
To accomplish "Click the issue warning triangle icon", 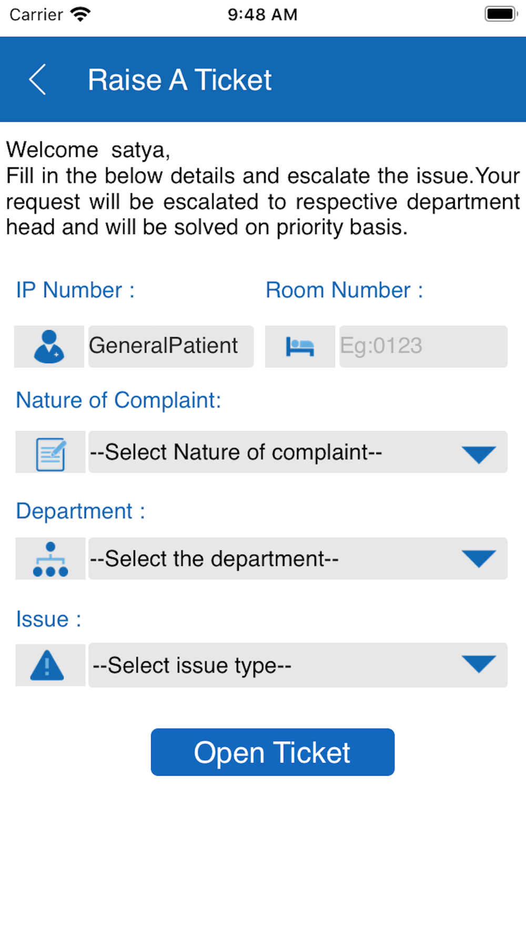I will pyautogui.click(x=47, y=665).
